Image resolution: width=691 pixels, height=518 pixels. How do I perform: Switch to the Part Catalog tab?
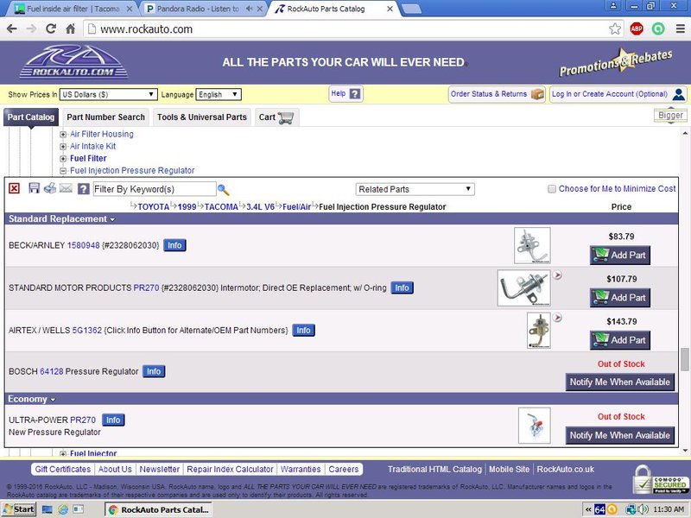(31, 117)
